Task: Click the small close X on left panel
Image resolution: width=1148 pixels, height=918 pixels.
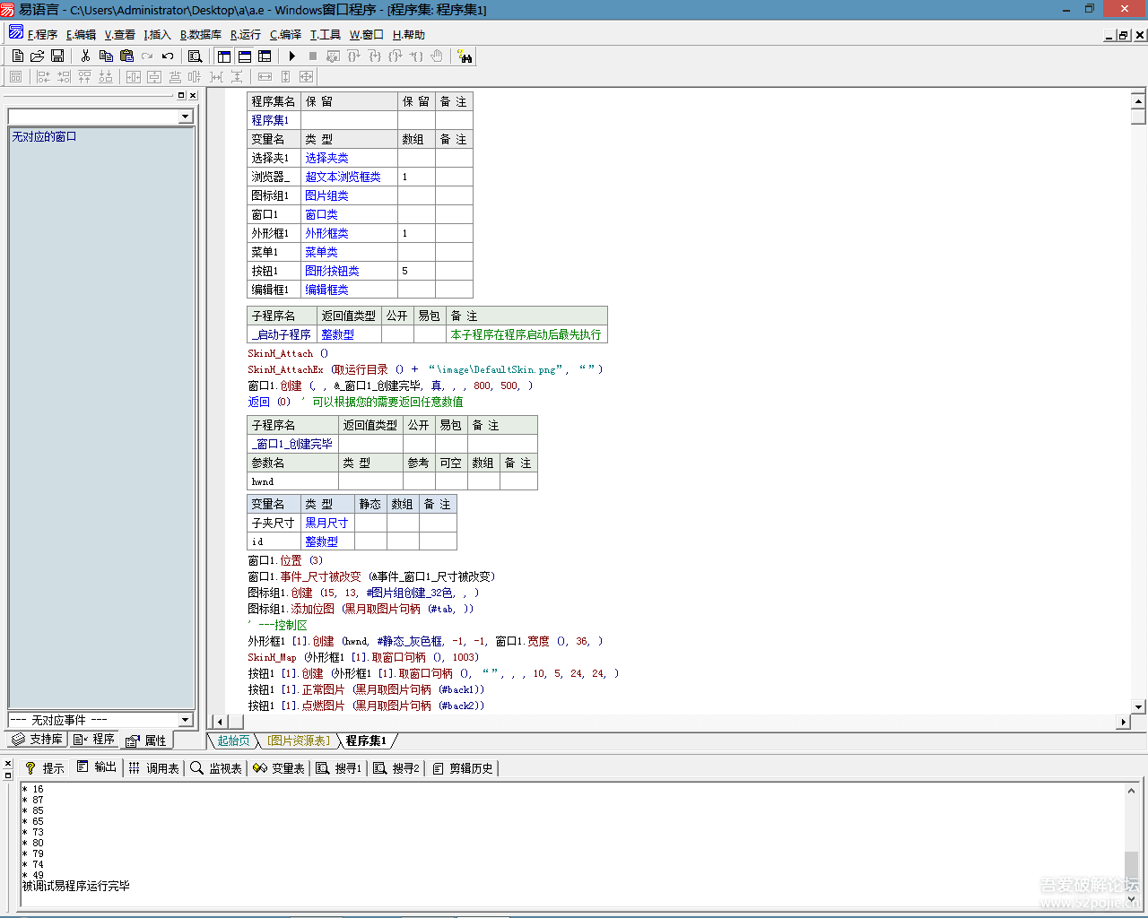Action: coord(193,95)
